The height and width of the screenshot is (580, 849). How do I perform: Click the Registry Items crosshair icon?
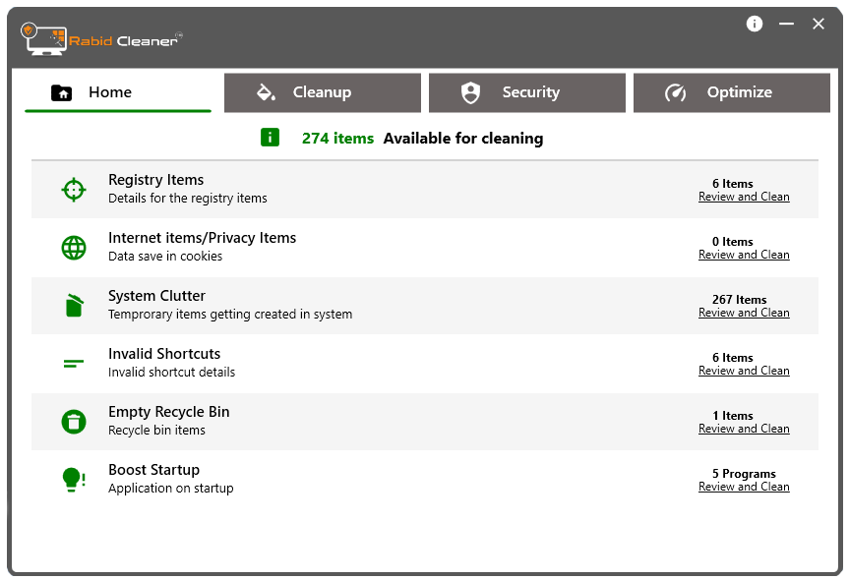74,190
